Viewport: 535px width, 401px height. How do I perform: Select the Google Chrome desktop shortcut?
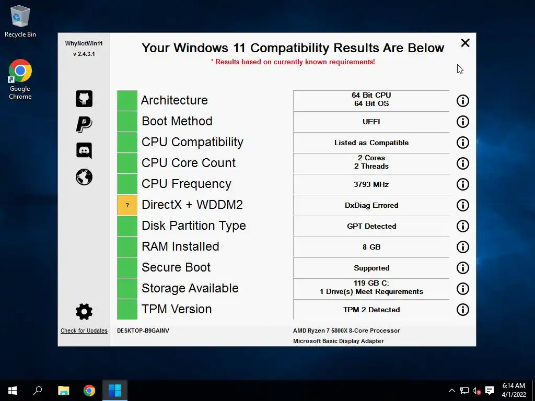20,79
